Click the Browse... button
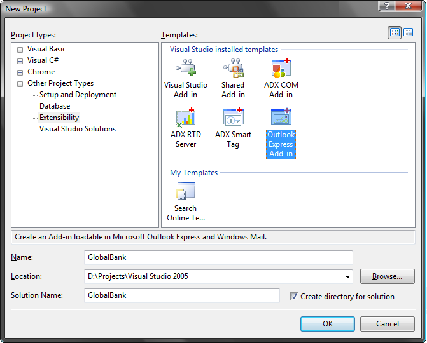Viewport: 427px width, 343px height. click(x=388, y=276)
